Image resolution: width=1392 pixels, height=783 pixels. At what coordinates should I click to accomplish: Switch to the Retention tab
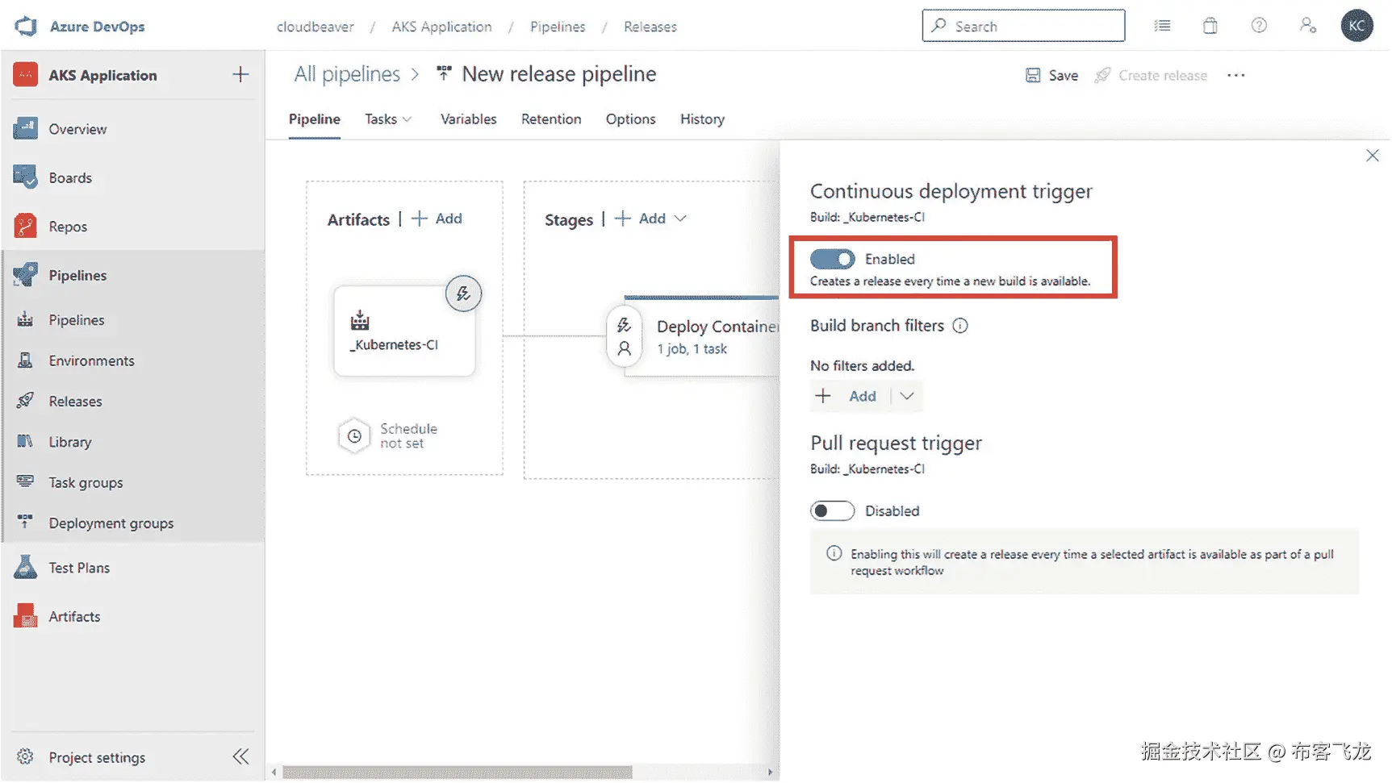551,119
